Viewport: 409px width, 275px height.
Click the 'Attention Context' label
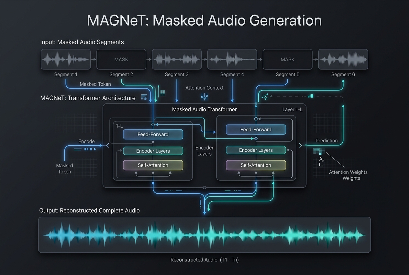point(204,88)
